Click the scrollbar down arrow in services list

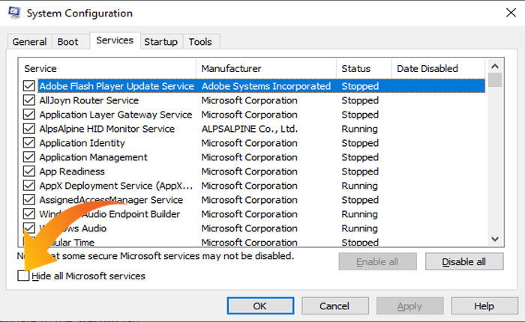pos(495,237)
